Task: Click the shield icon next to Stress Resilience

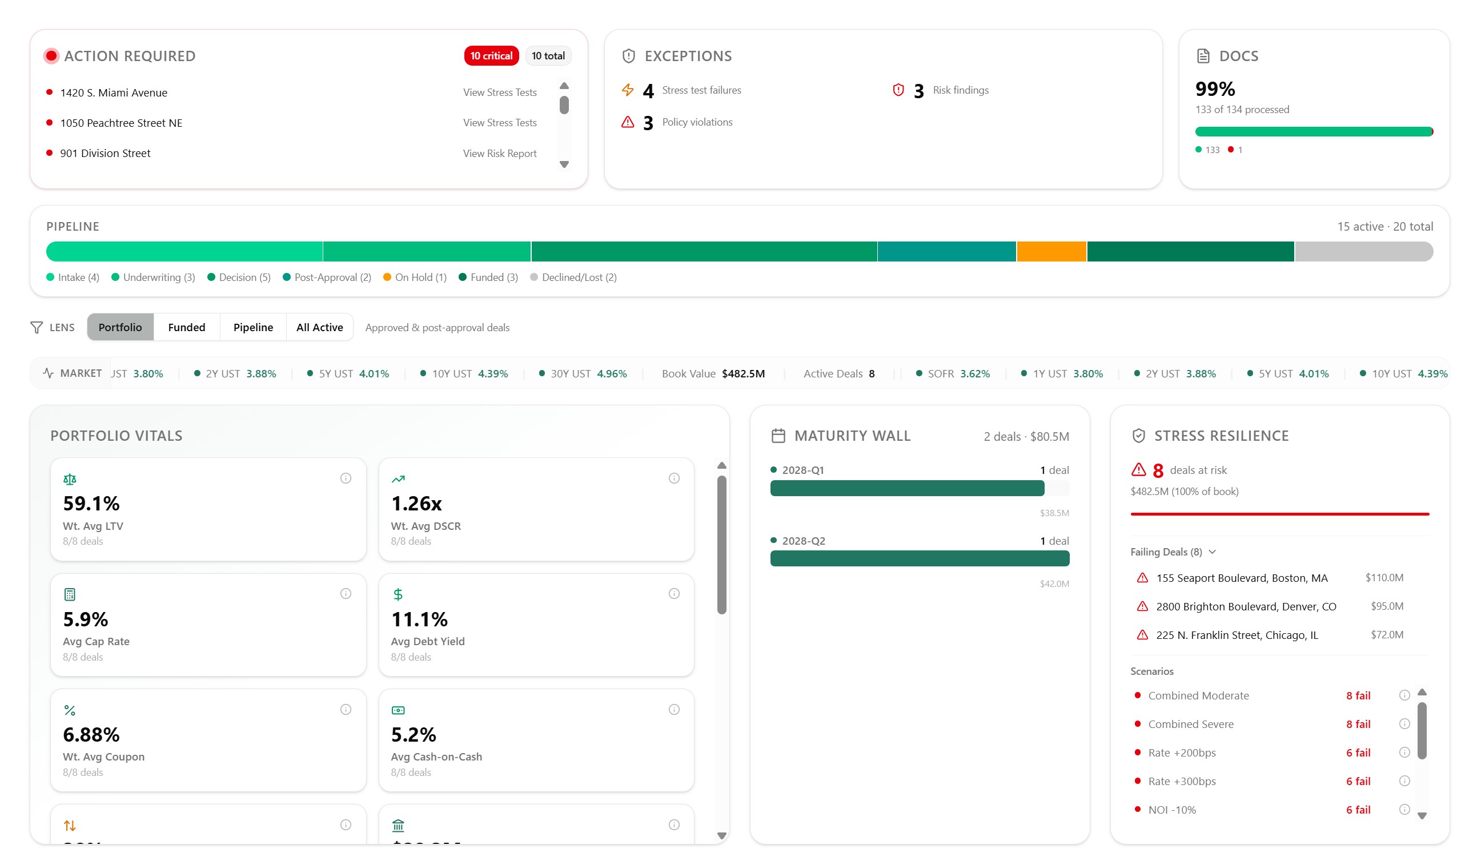Action: [1138, 435]
